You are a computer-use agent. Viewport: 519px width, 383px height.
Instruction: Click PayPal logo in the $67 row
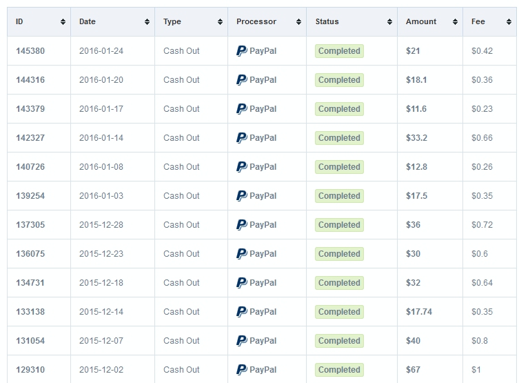pyautogui.click(x=242, y=370)
